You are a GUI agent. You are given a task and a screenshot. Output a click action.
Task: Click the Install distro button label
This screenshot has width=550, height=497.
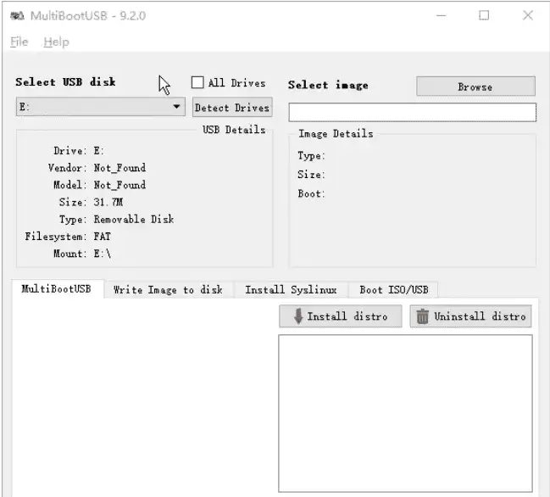pyautogui.click(x=347, y=316)
